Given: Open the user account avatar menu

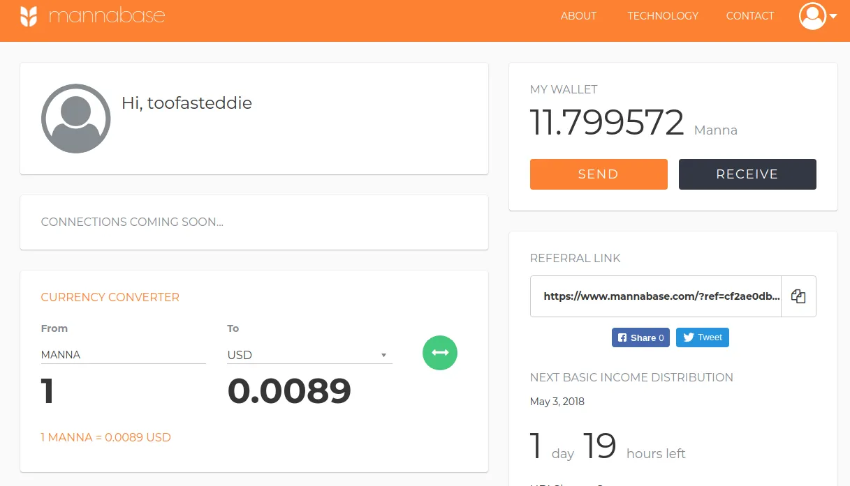Looking at the screenshot, I should click(x=812, y=16).
